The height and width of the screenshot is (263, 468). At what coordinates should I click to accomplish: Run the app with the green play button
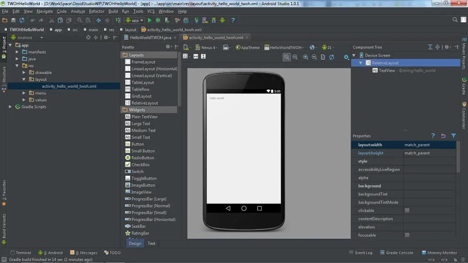point(149,20)
